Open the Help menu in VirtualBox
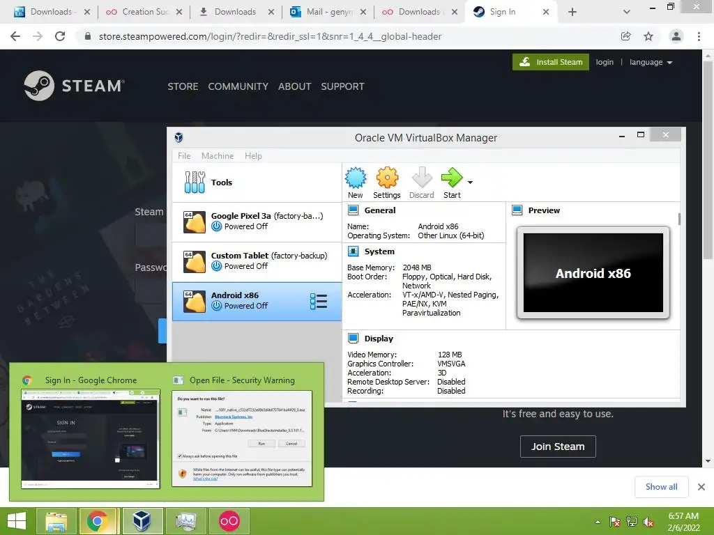Image resolution: width=714 pixels, height=535 pixels. tap(253, 155)
